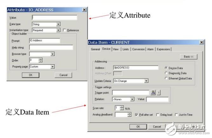Viewport: 212px width, 138px height.
Task: Go to the Alarm tab
Action: (x=150, y=49)
